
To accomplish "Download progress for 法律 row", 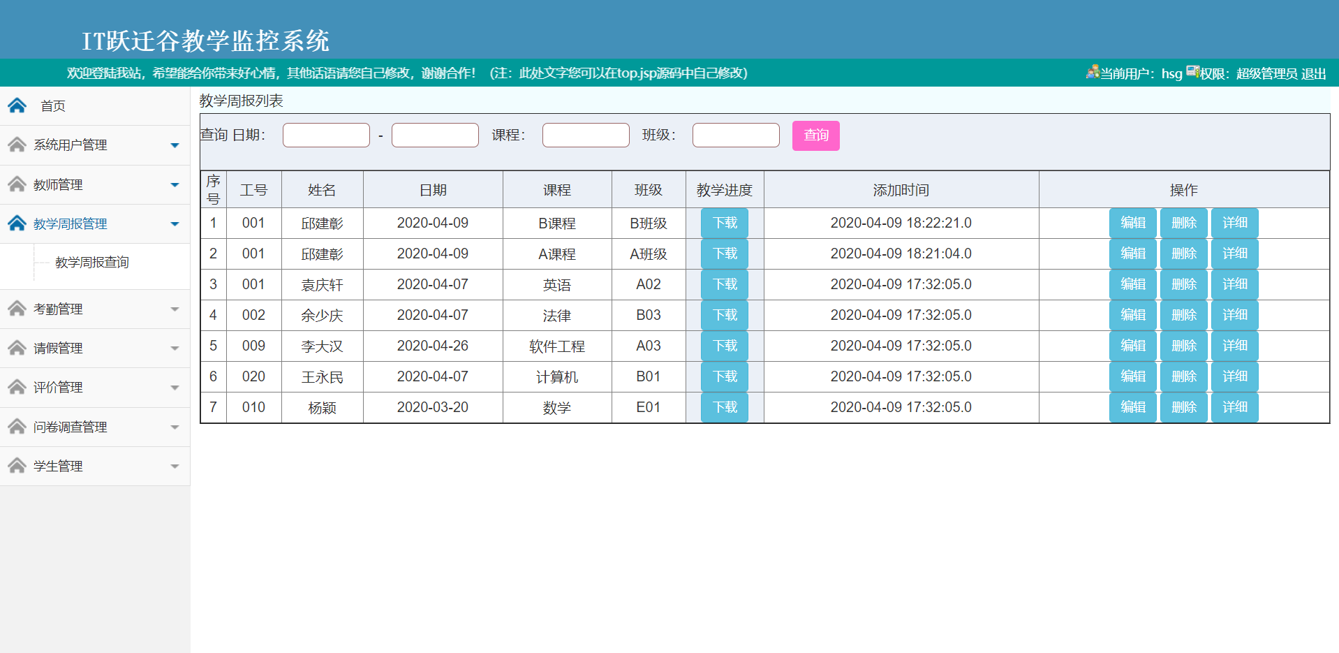I will 725,315.
